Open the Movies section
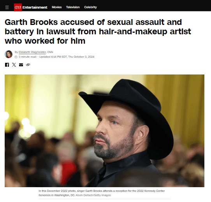The width and height of the screenshot is (211, 202). [x=57, y=7]
